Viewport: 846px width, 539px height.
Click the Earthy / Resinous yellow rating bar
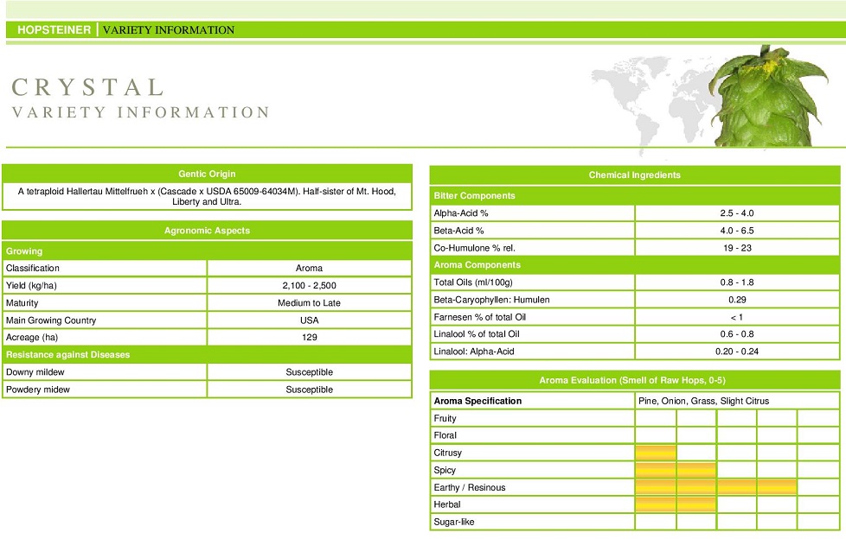(716, 487)
